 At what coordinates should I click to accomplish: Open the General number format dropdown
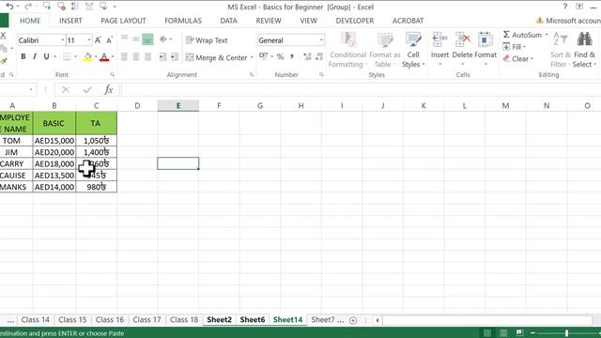pos(321,40)
